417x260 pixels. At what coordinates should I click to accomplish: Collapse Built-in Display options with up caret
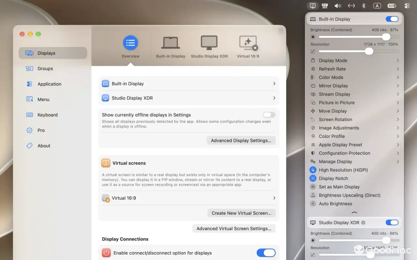click(354, 212)
